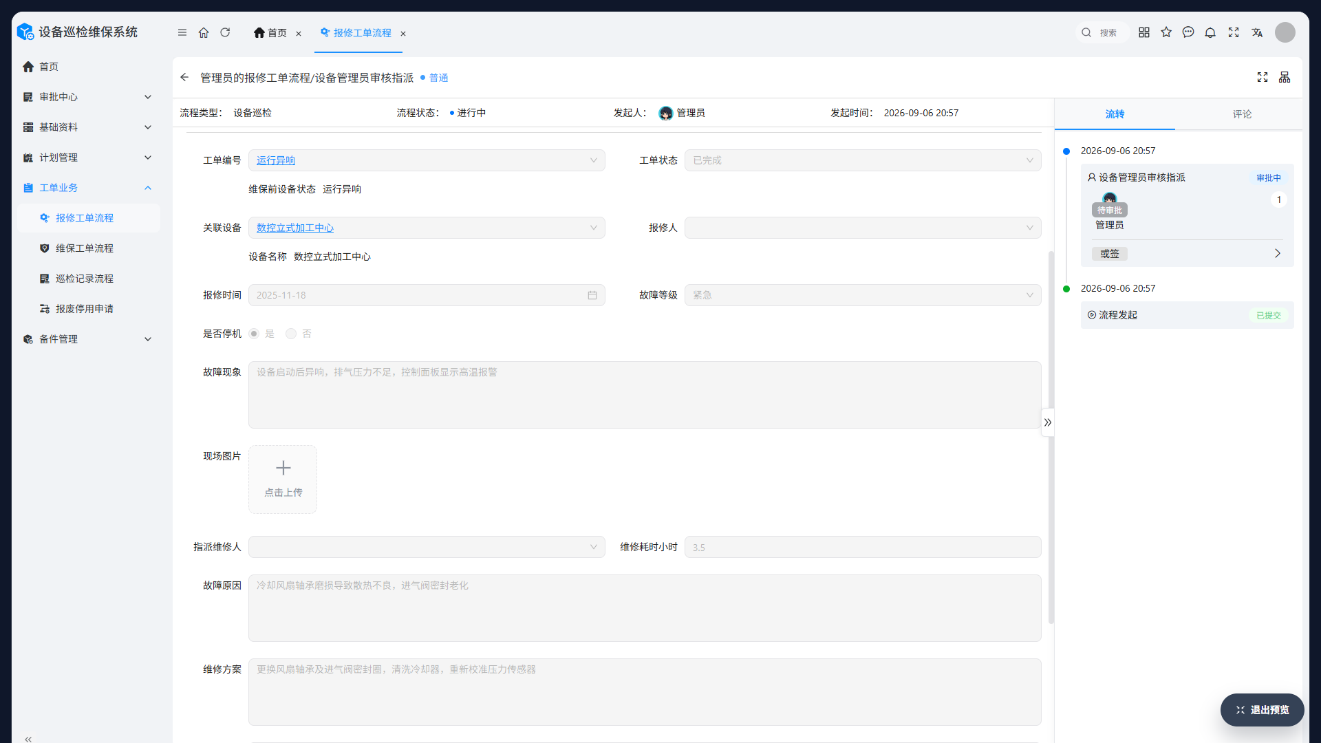Click 点击上传 to upload site image
The height and width of the screenshot is (743, 1321).
point(283,480)
